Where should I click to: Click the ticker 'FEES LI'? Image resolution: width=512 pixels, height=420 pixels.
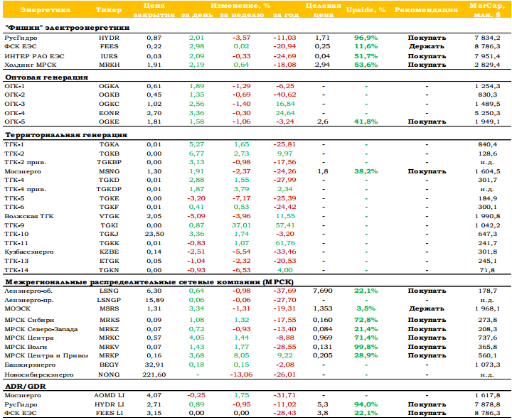click(x=109, y=413)
